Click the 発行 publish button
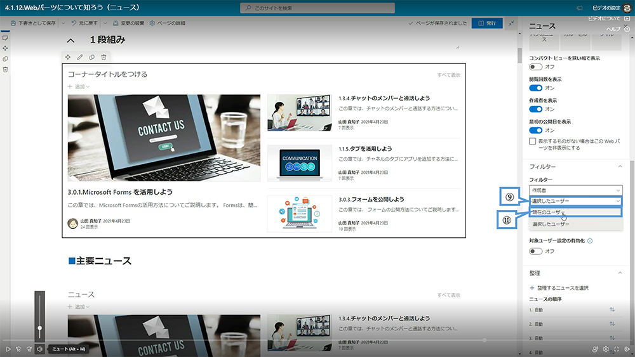The image size is (635, 357). pyautogui.click(x=487, y=23)
